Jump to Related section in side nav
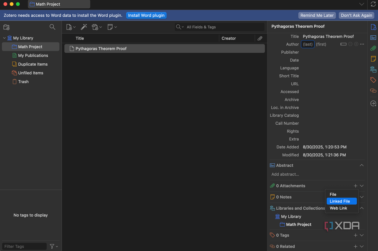 [373, 90]
